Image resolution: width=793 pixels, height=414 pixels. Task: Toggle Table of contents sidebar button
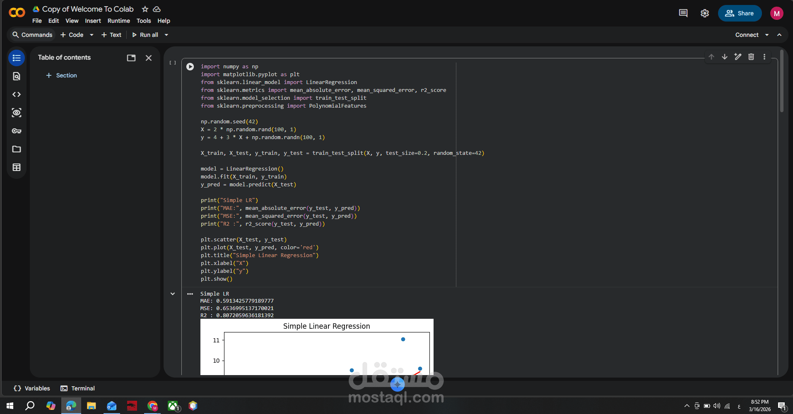tap(17, 58)
